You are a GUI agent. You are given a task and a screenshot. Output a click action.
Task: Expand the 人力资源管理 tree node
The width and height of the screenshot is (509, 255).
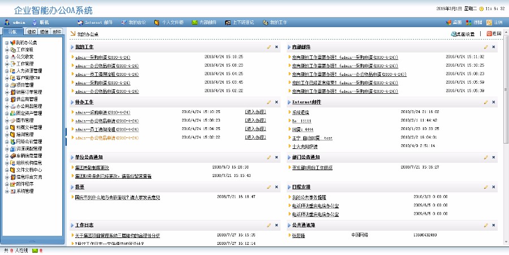click(6, 71)
